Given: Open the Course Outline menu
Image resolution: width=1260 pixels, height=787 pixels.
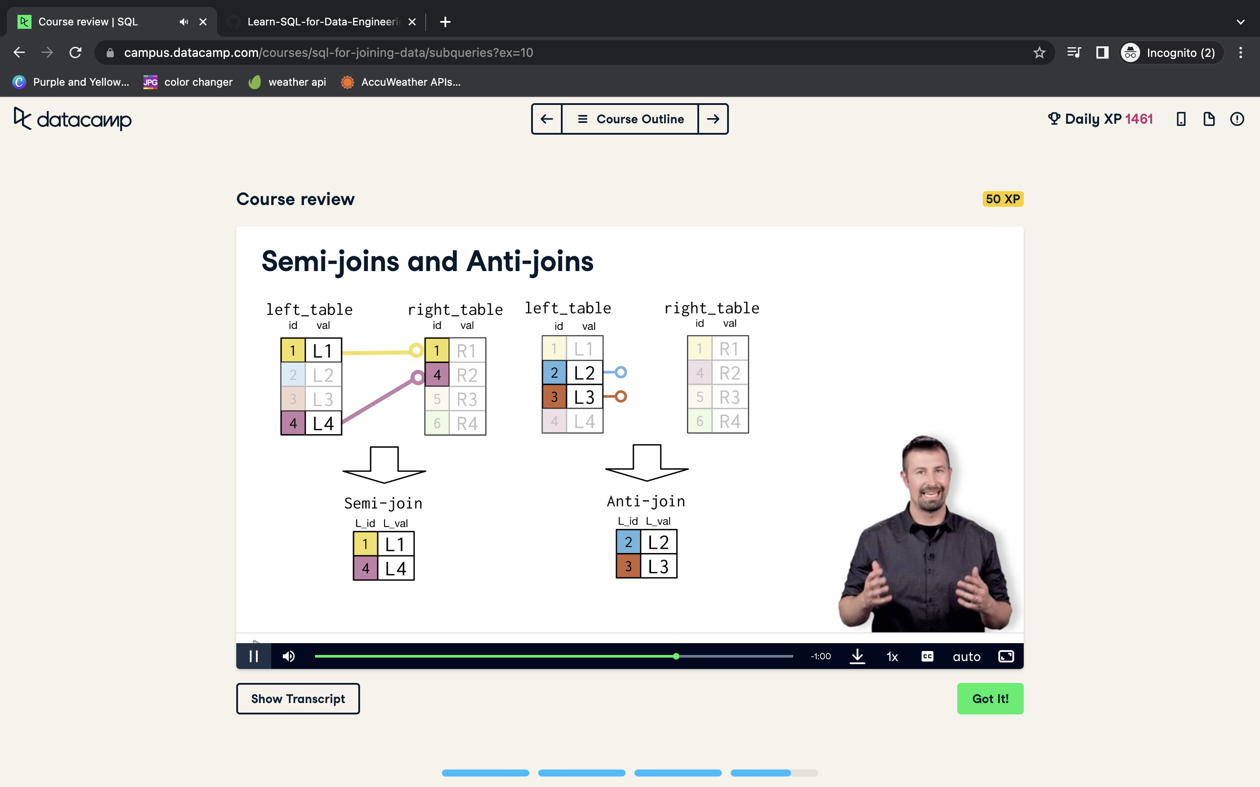Looking at the screenshot, I should tap(630, 119).
